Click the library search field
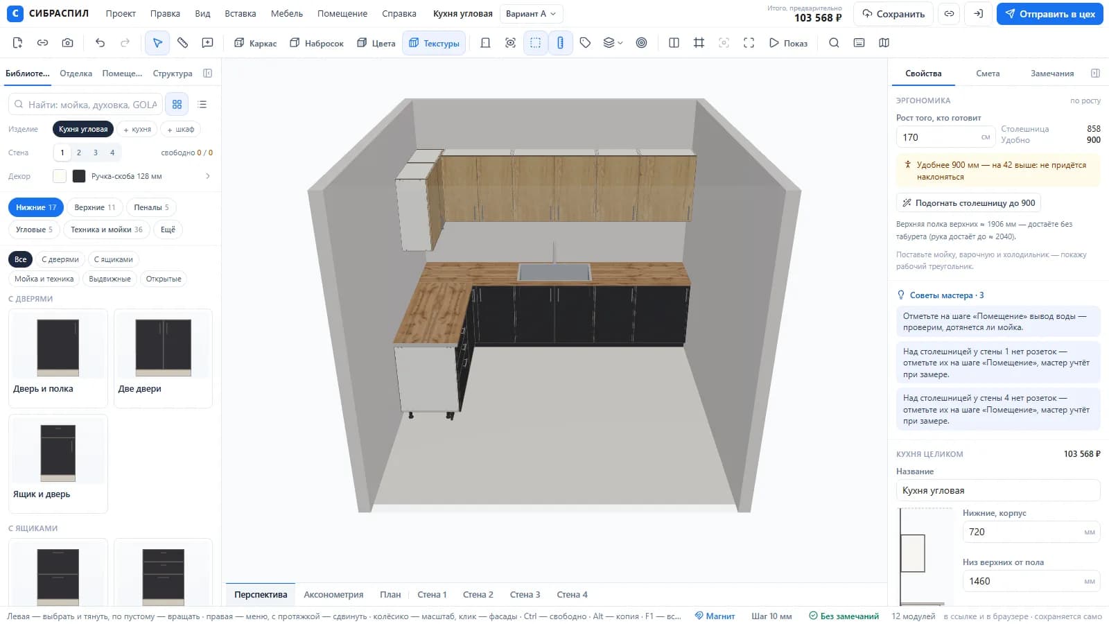The height and width of the screenshot is (624, 1109). click(x=85, y=105)
